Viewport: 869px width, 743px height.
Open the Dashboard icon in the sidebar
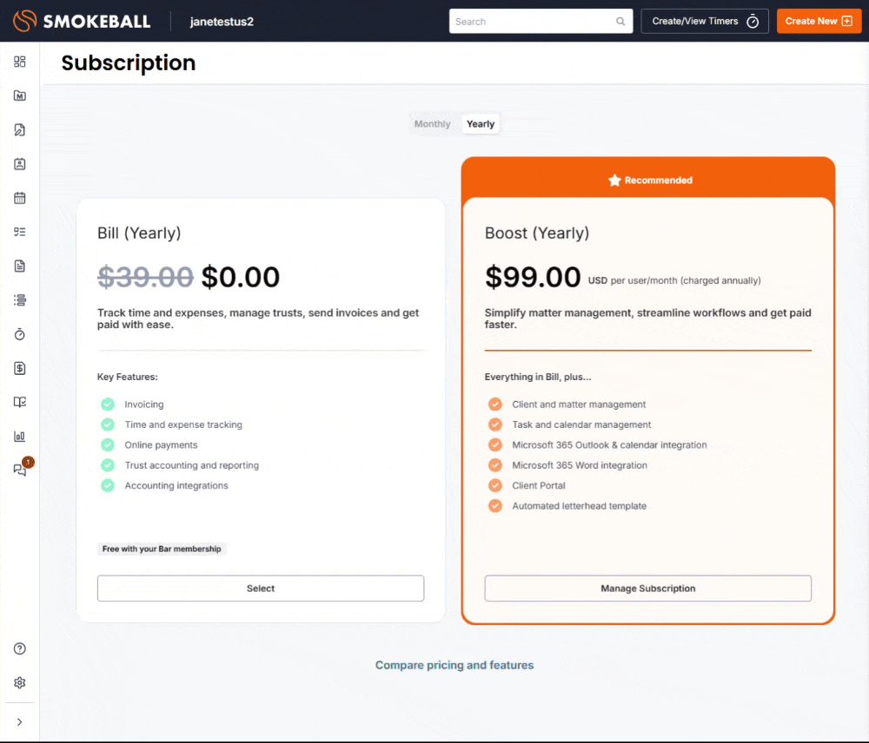pyautogui.click(x=20, y=62)
